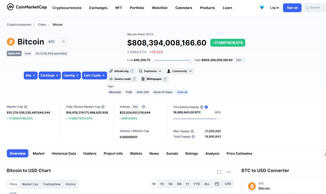Click the Market Cap info icon

pos(26,107)
